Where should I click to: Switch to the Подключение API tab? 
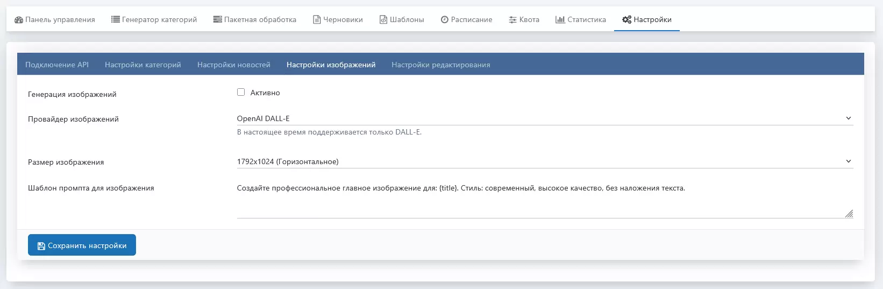[x=57, y=65]
